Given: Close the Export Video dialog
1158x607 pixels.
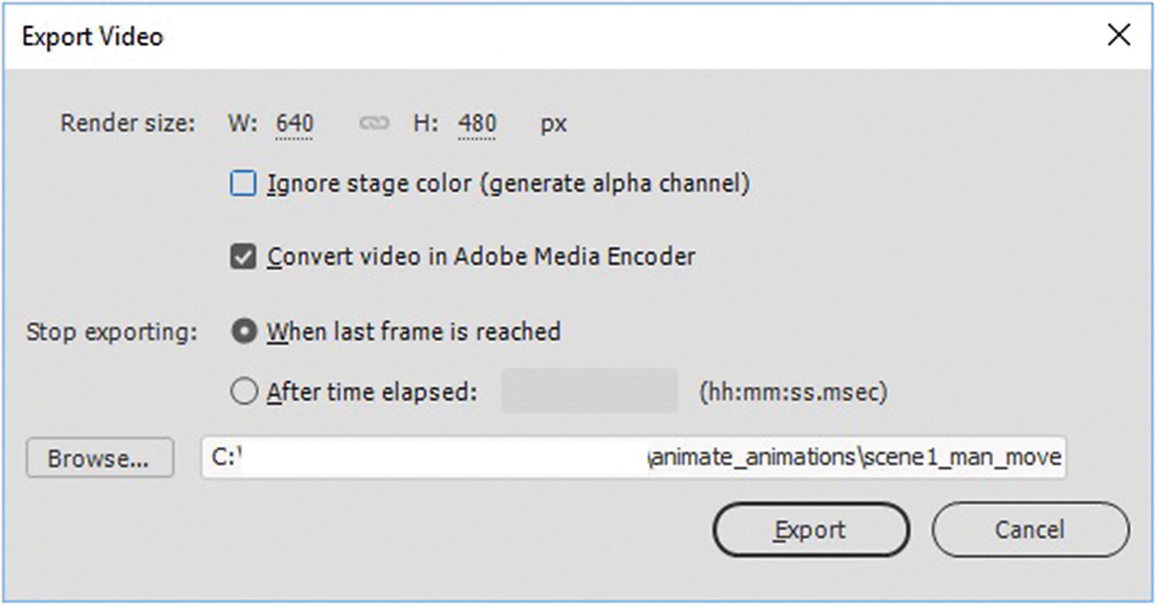Looking at the screenshot, I should click(1119, 35).
